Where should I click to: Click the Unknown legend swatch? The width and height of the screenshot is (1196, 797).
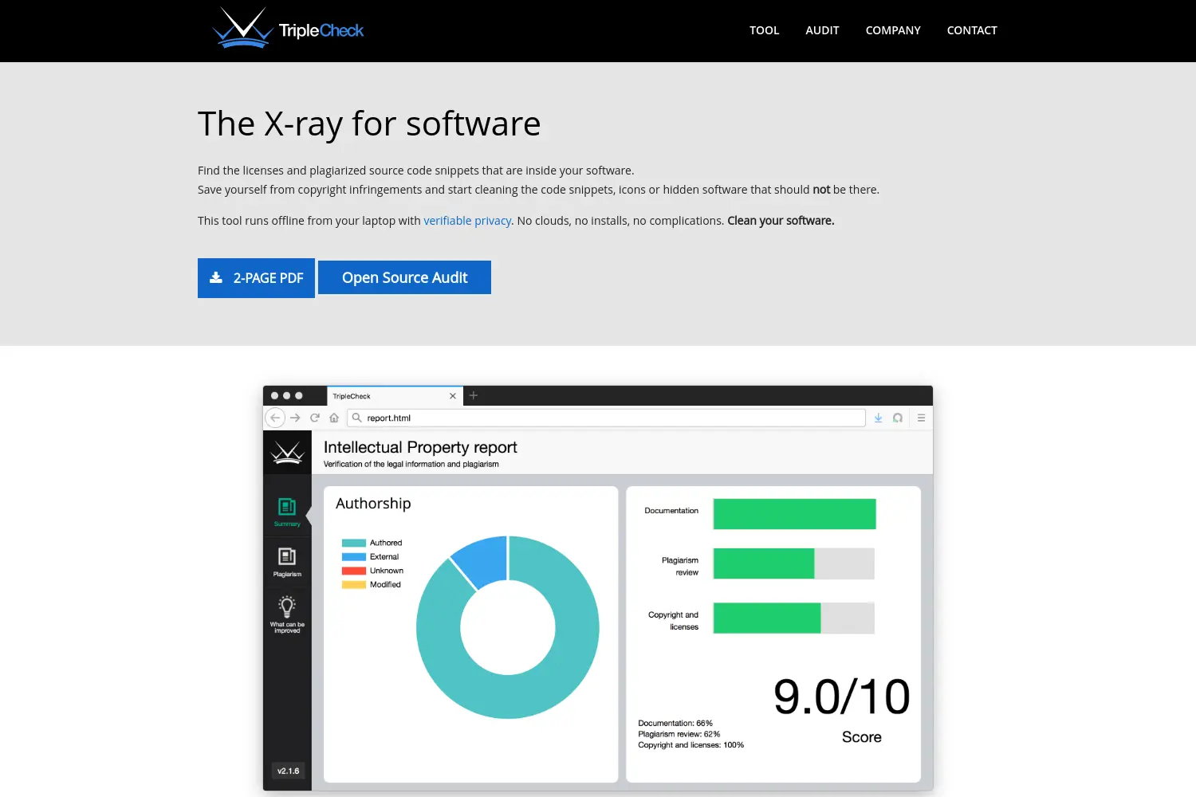click(354, 571)
